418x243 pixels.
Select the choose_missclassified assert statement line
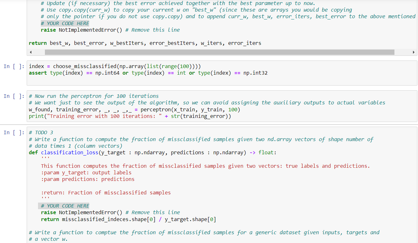coord(94,73)
